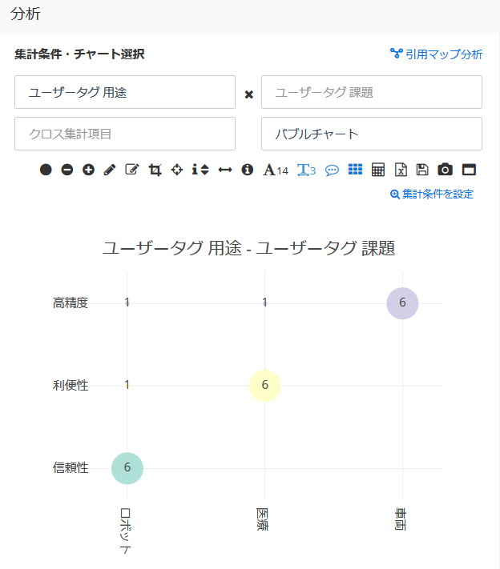500x569 pixels.
Task: Click the crosshair move icon
Action: click(177, 170)
